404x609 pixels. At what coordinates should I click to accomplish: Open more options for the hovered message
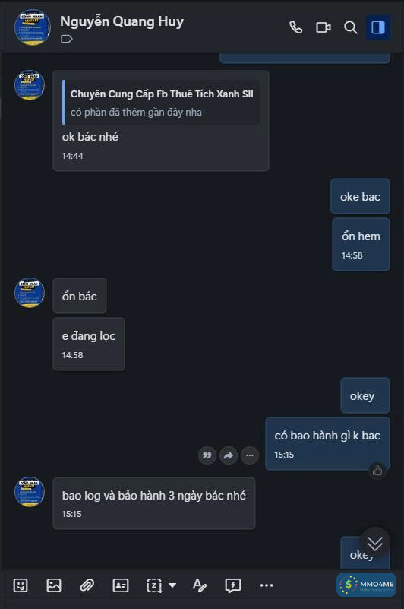tap(250, 455)
